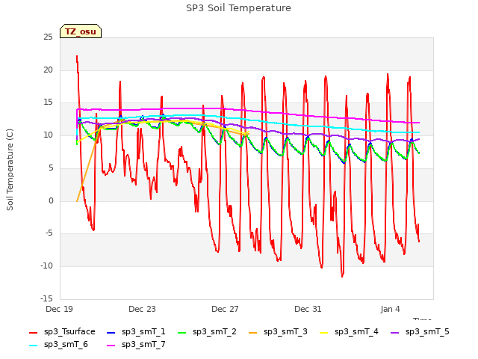Toggle sp3_smT_6 legend entry
478x359 pixels.
[58, 345]
